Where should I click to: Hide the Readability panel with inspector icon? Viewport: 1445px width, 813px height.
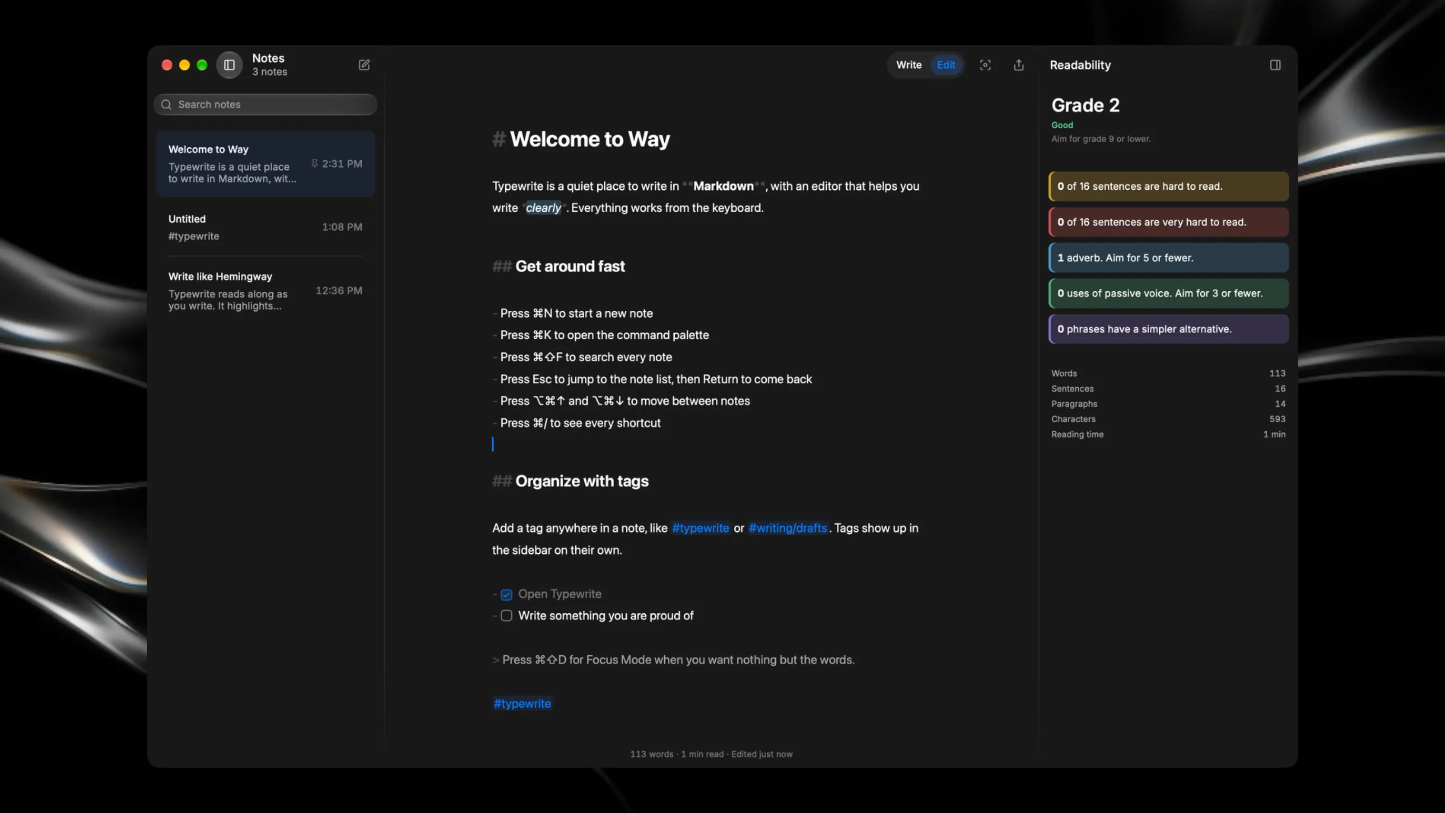click(1275, 65)
